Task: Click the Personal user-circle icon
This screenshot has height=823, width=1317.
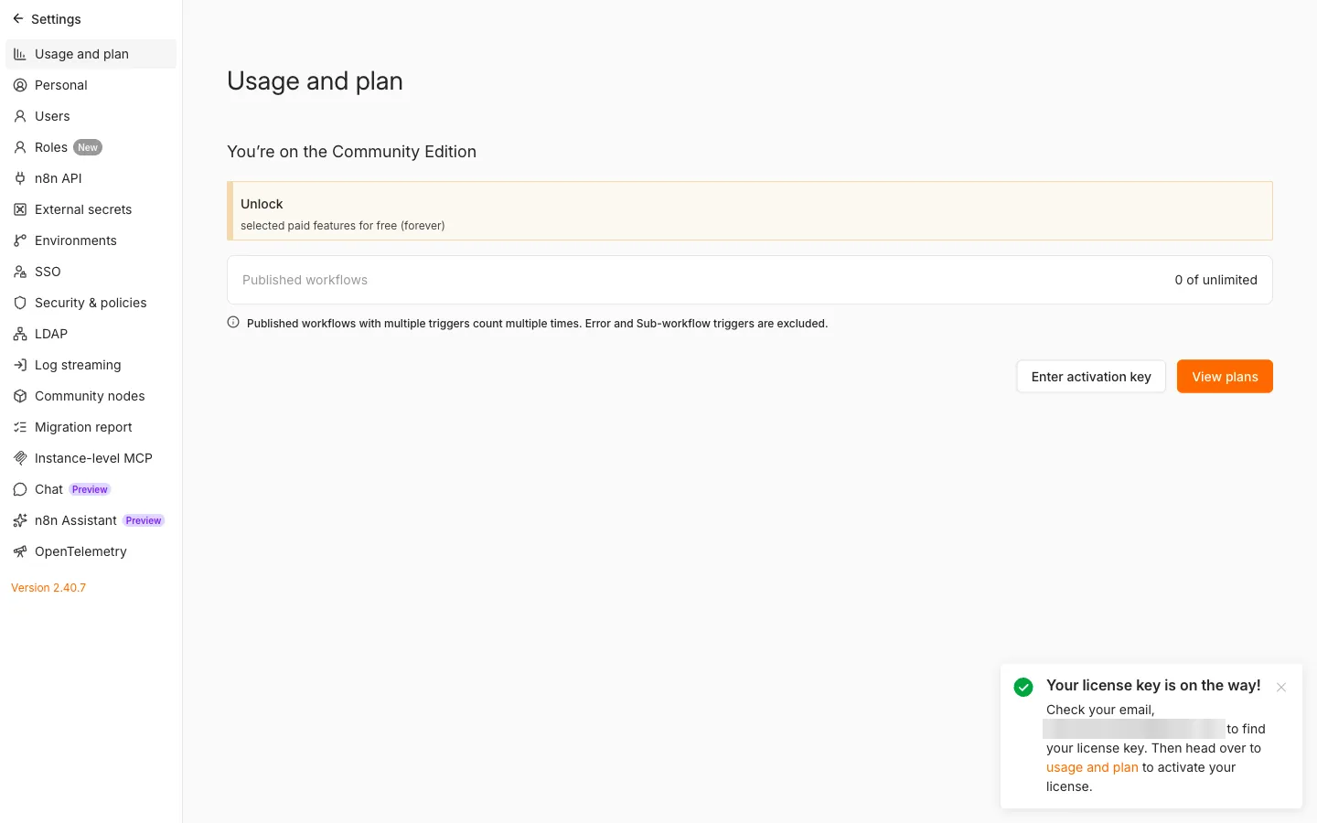Action: pyautogui.click(x=20, y=85)
